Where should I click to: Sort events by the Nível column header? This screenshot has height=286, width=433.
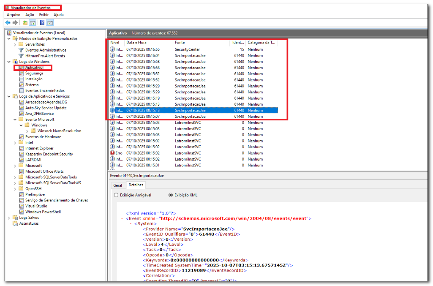click(x=114, y=42)
